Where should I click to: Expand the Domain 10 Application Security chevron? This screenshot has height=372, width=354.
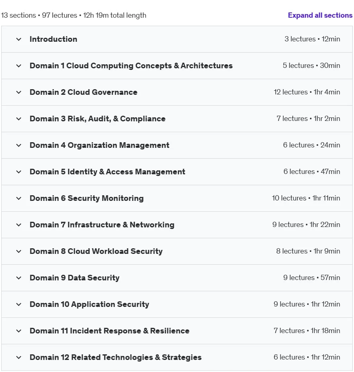click(19, 305)
